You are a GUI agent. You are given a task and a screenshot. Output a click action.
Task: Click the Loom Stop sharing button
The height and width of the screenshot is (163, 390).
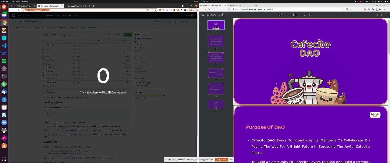[x=222, y=160]
